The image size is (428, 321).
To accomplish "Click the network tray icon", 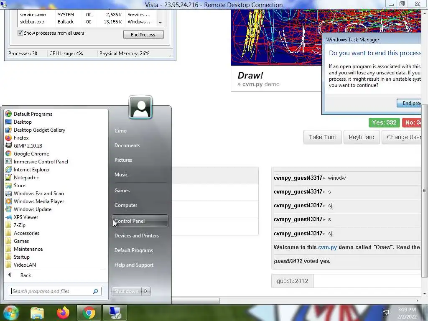I will 386,313.
